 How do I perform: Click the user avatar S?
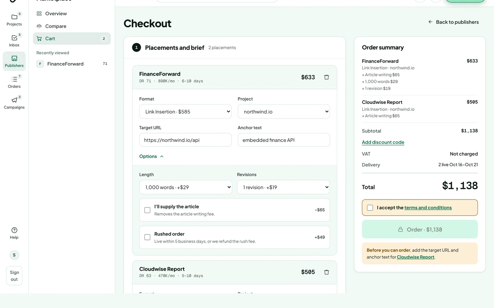[x=14, y=255]
